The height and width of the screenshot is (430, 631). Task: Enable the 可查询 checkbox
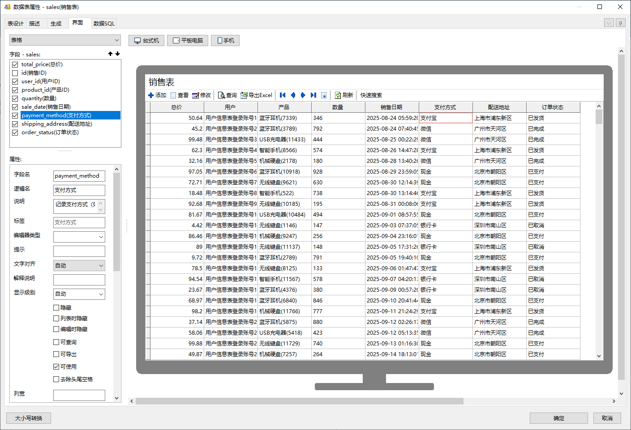coord(56,342)
